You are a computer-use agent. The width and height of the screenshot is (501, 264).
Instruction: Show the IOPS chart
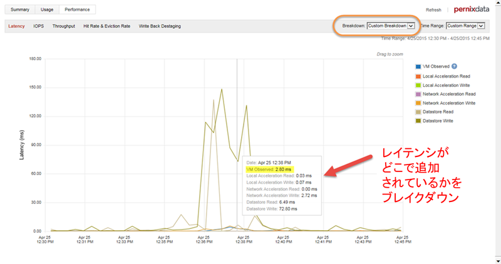pos(39,26)
